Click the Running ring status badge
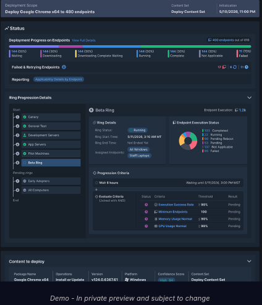 point(137,130)
